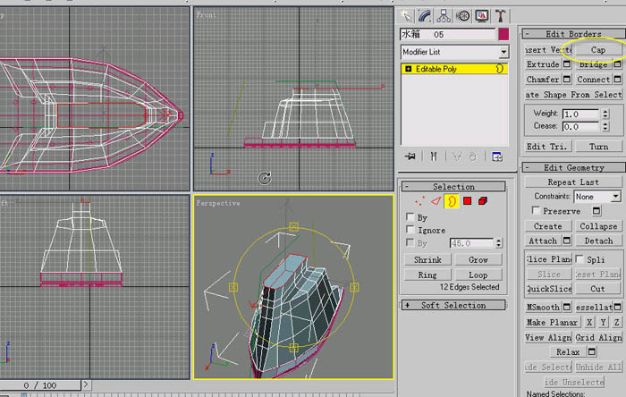
Task: Open the Hierarchy panel tab
Action: coord(444,16)
